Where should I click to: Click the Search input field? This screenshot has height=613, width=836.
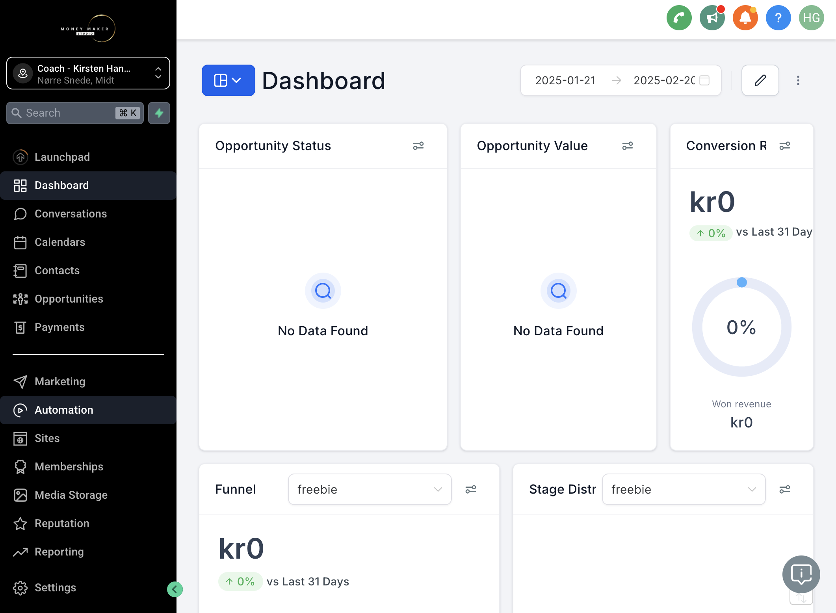click(75, 113)
